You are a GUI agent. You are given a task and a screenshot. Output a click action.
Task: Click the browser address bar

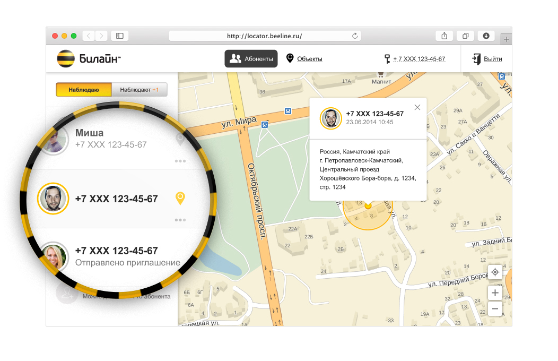coord(264,36)
